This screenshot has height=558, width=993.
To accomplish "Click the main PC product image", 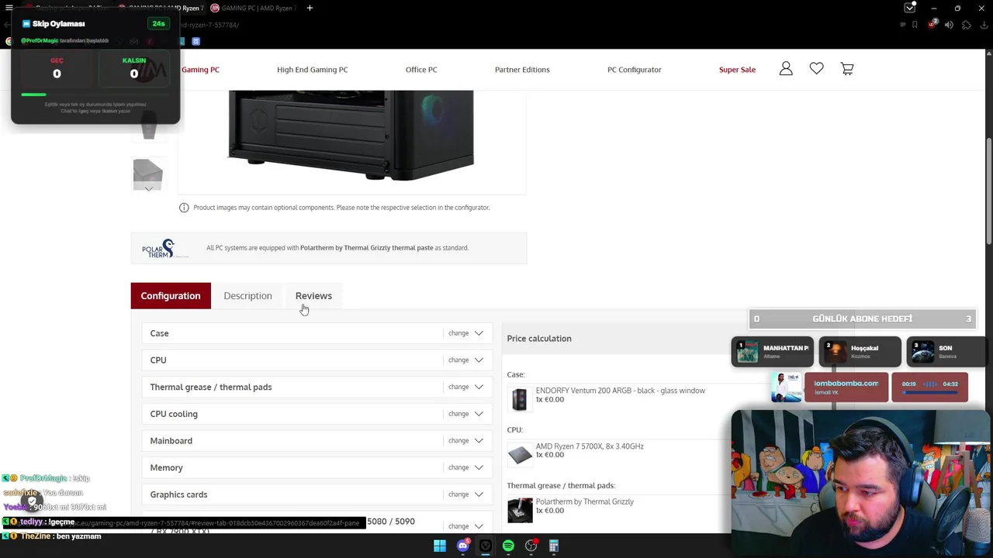I will coord(351,135).
